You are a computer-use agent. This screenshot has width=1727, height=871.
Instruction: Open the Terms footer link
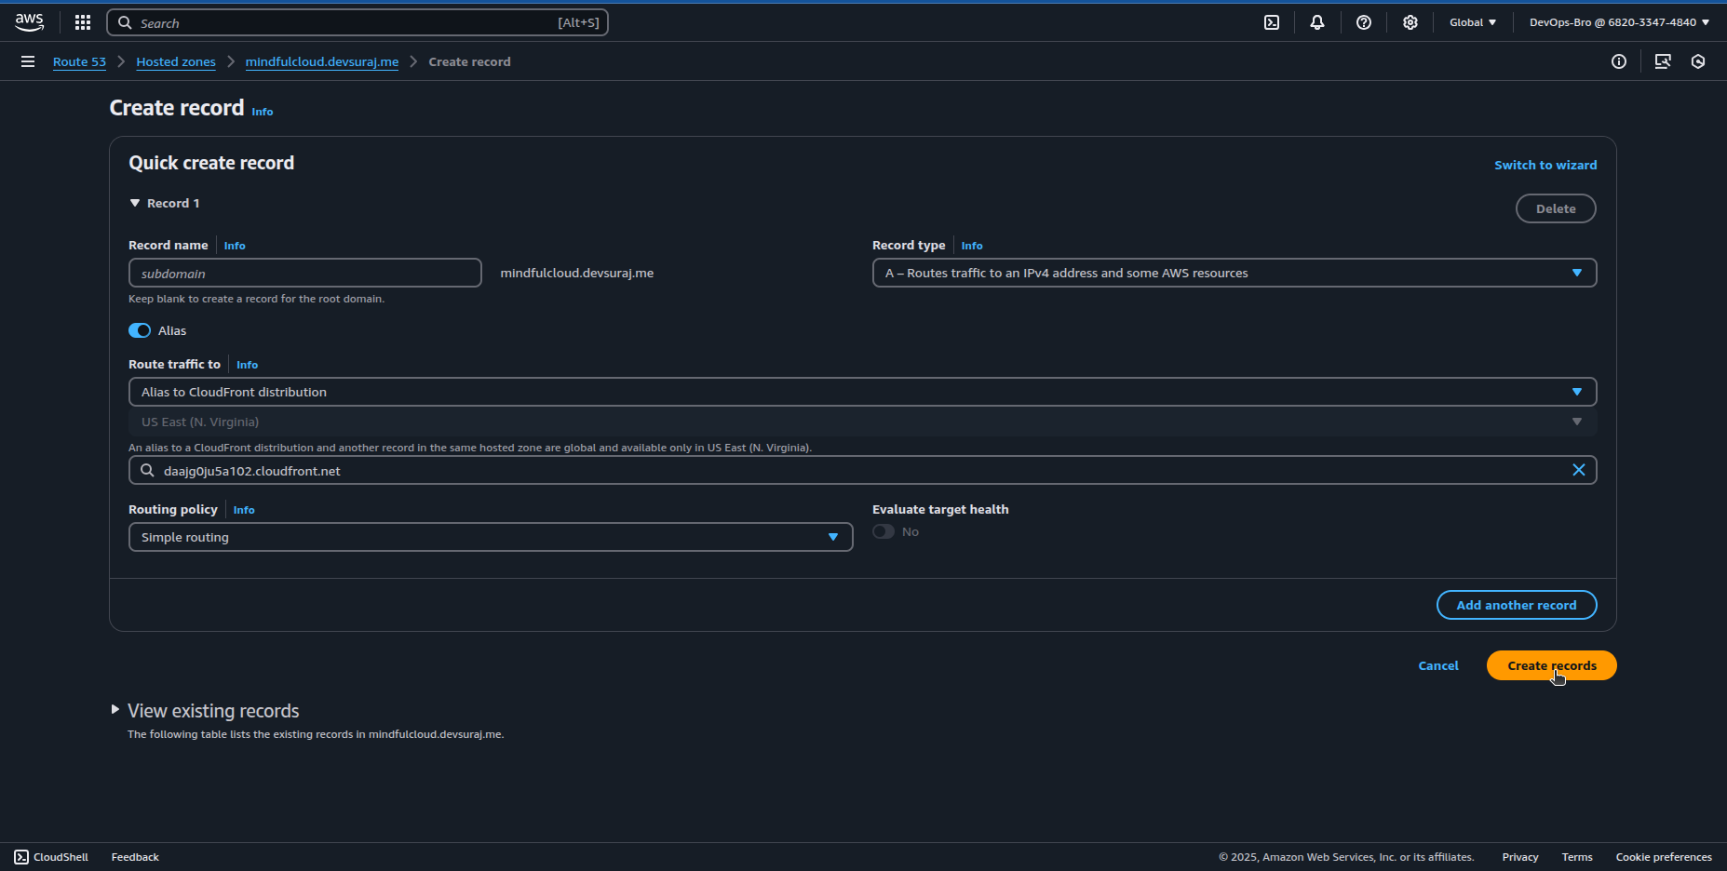[x=1577, y=857]
